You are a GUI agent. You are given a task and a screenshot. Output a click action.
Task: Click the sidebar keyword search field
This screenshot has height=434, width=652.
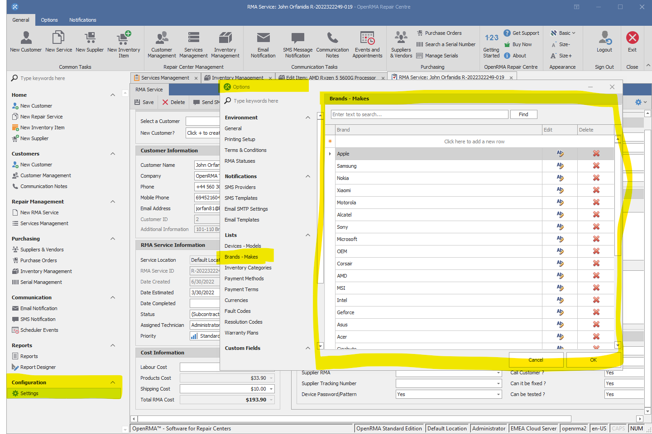[x=66, y=78]
